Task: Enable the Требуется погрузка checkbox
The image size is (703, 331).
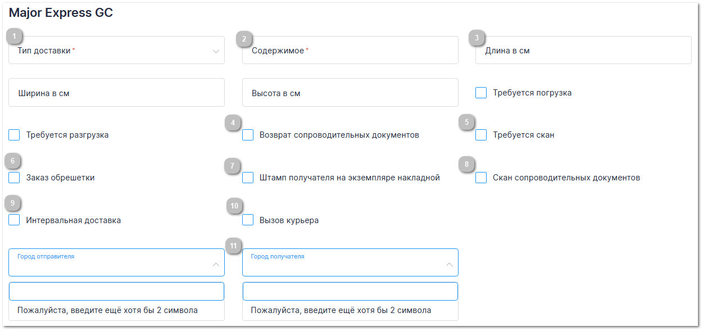Action: (x=481, y=93)
